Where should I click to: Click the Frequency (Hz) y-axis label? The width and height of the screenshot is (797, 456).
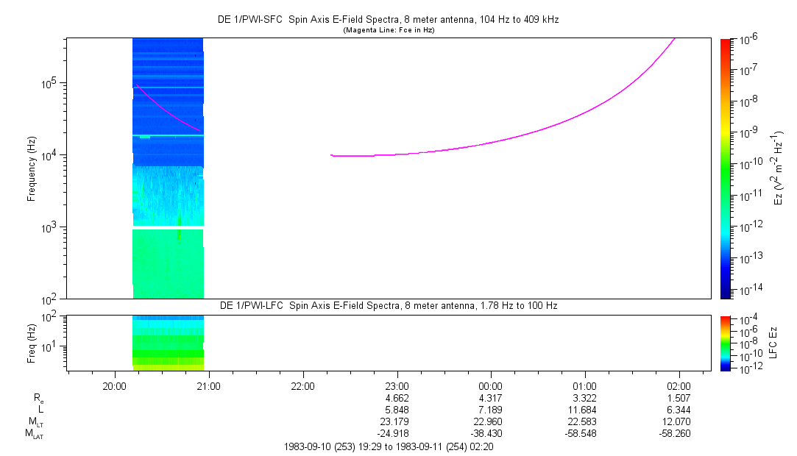(32, 168)
